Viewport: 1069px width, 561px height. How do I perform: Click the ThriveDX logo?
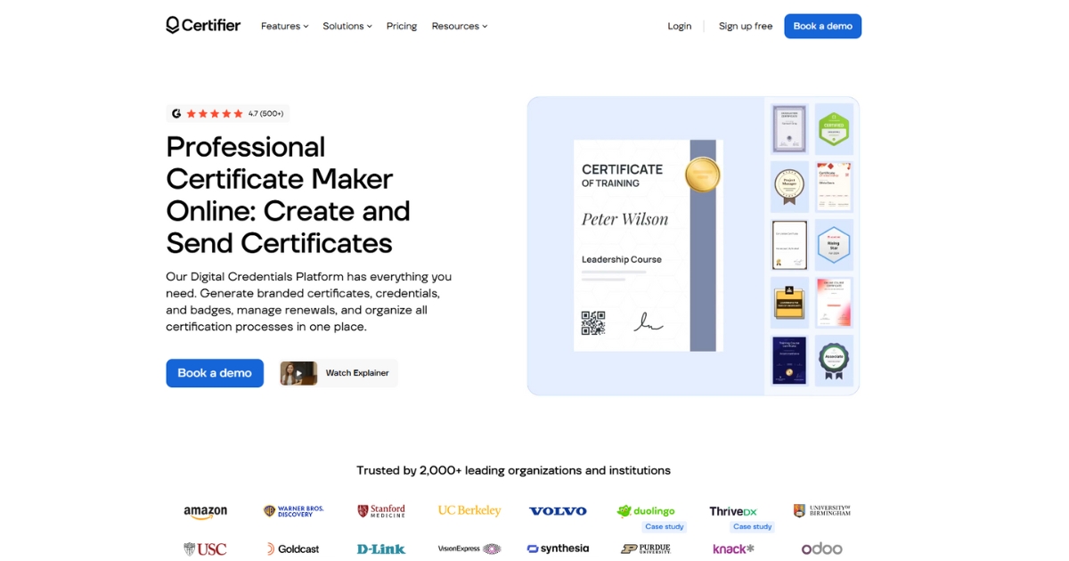tap(733, 511)
